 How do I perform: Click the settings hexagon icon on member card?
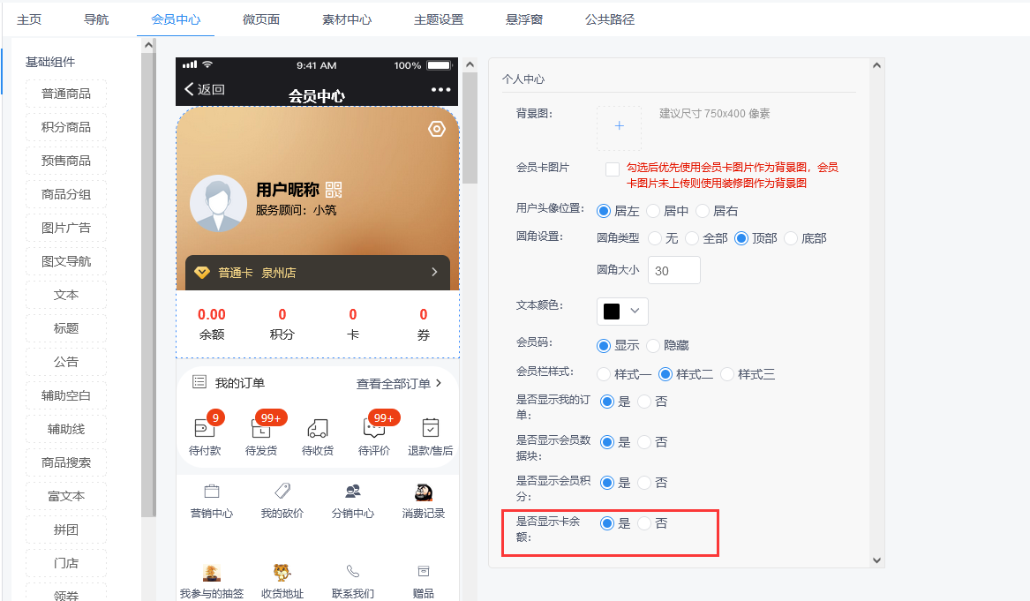tap(437, 129)
